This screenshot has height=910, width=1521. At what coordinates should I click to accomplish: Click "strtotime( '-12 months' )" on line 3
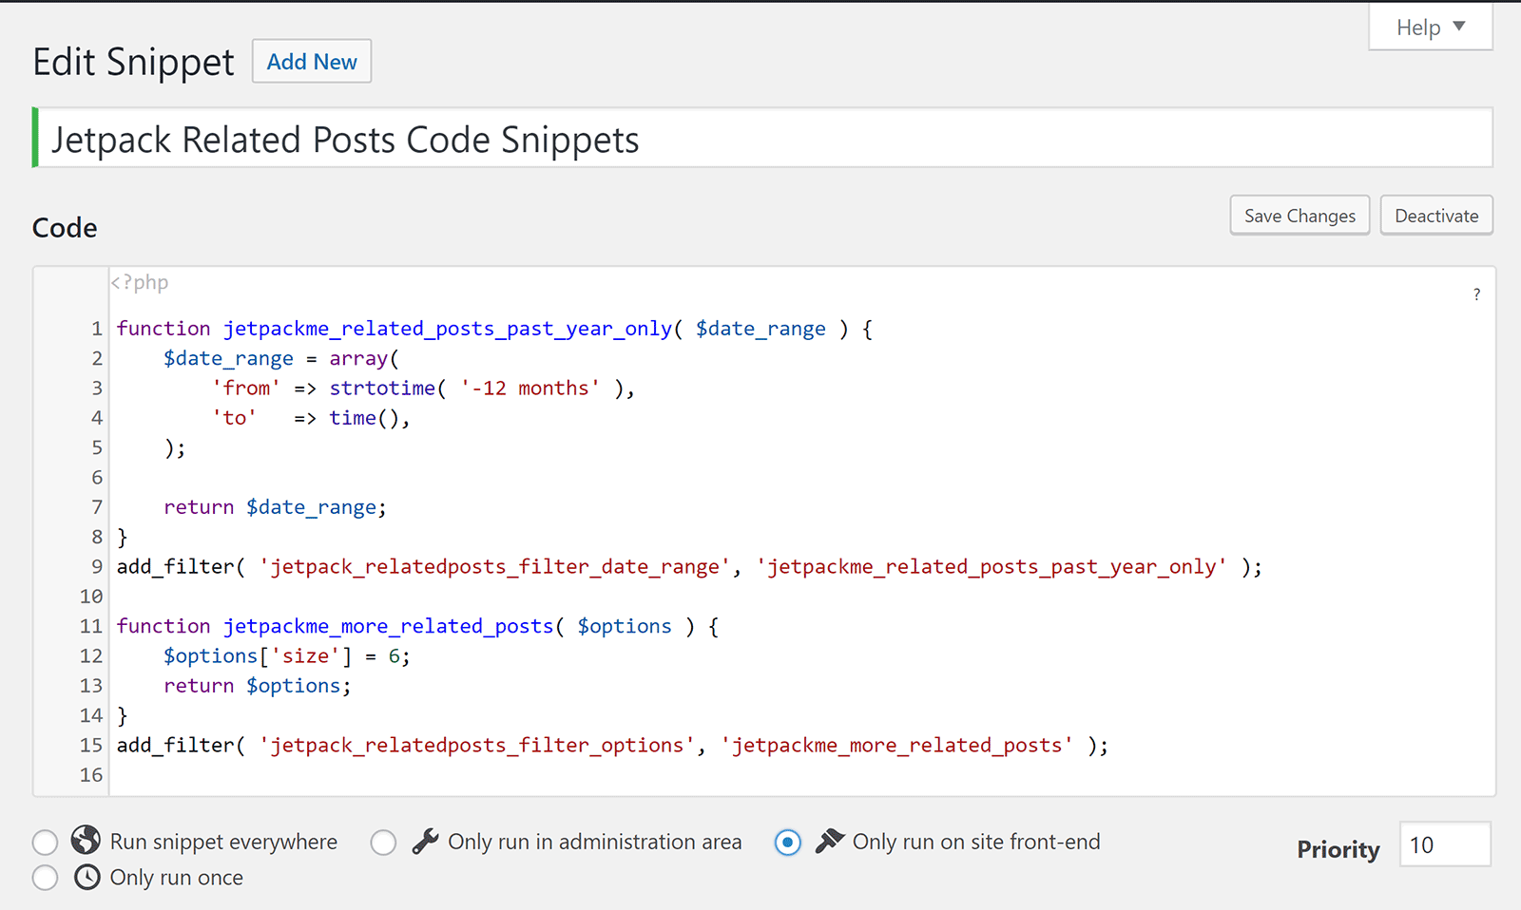click(x=477, y=389)
